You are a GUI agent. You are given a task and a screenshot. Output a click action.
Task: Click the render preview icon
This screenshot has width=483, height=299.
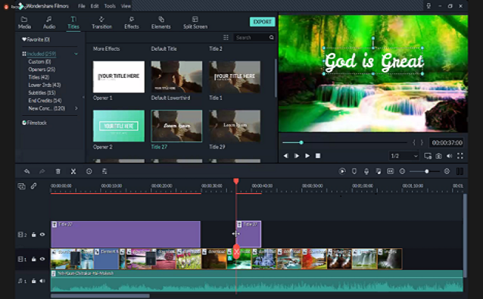342,171
